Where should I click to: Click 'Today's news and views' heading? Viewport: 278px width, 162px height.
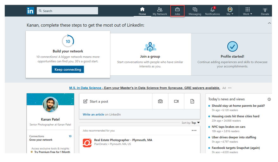(226, 99)
